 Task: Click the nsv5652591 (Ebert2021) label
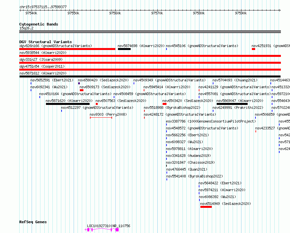click(x=52, y=80)
